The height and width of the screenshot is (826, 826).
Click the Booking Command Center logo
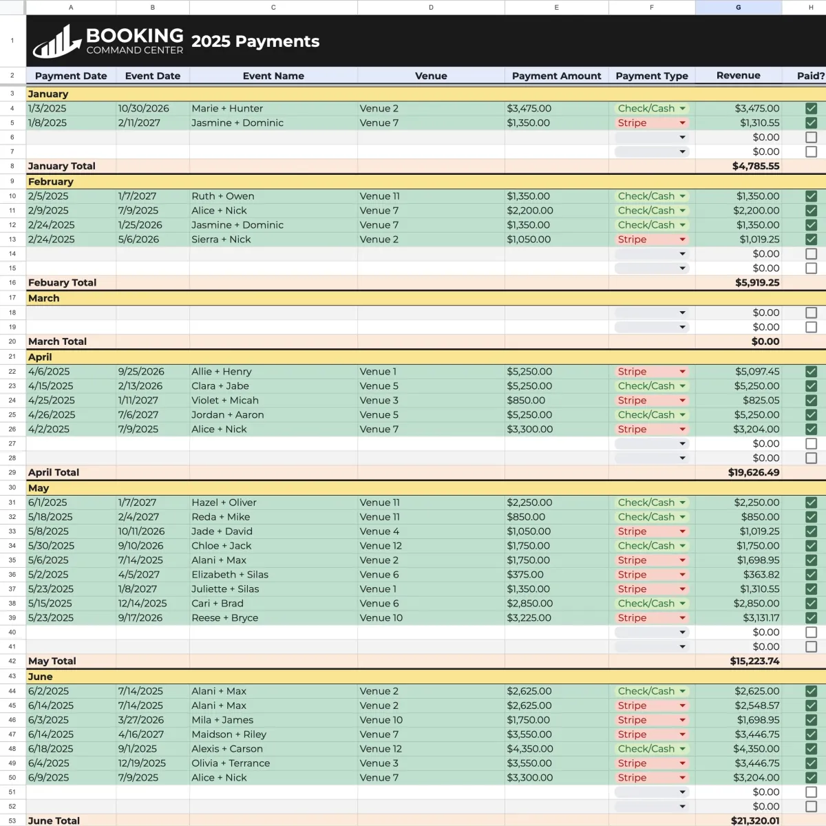click(108, 41)
